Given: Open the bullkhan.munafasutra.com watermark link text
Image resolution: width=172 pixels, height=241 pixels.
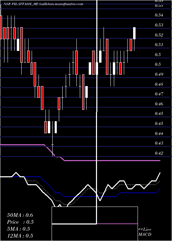Looking at the screenshot, I should (61, 4).
